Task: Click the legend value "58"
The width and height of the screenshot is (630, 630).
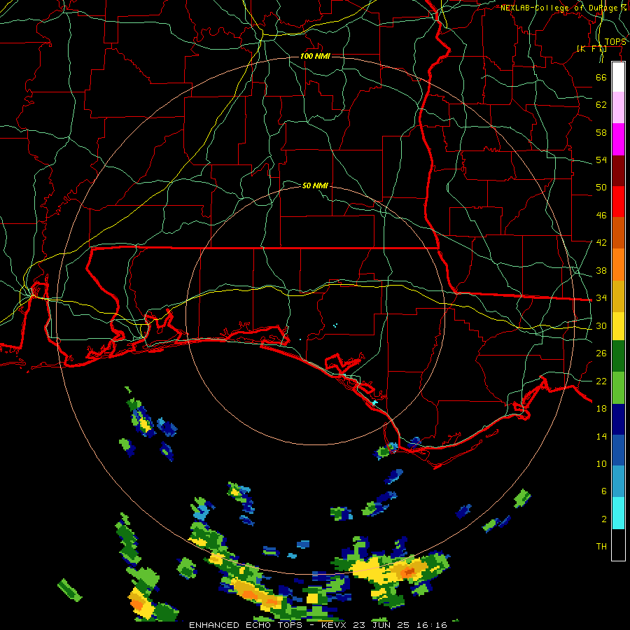Action: coord(601,132)
